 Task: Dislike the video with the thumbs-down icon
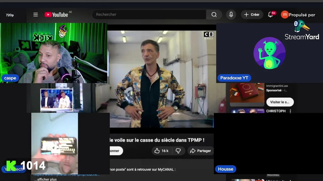(178, 151)
